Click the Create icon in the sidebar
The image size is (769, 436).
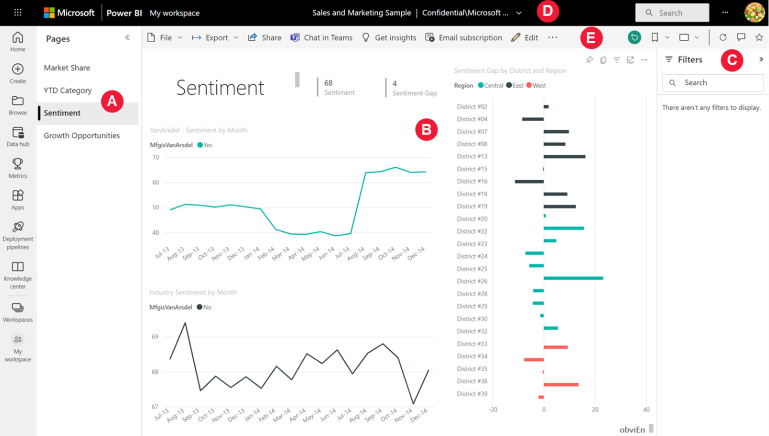(18, 74)
